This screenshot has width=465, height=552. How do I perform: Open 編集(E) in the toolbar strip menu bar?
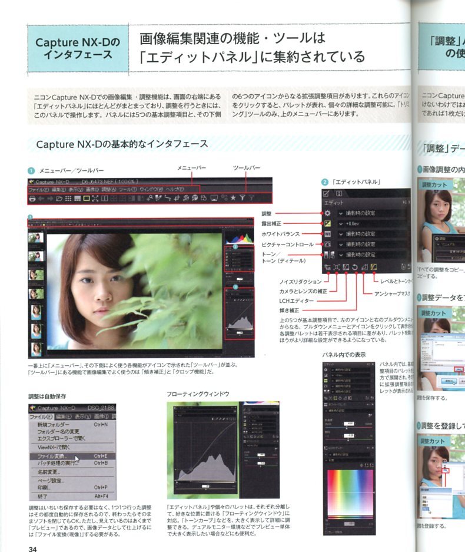pos(59,189)
